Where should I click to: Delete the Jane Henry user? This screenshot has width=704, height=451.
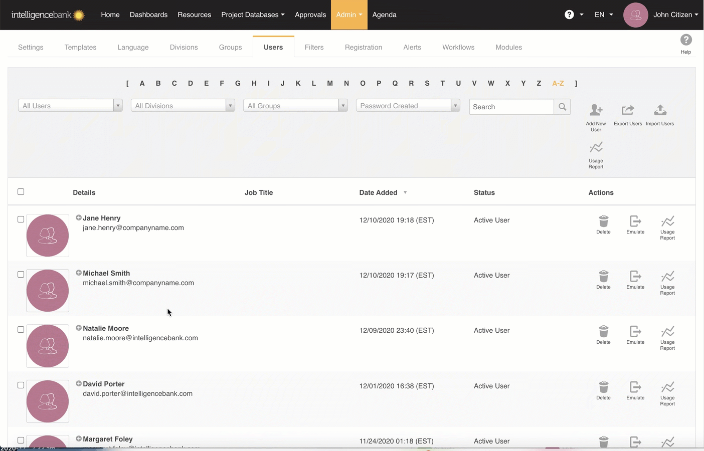tap(603, 221)
